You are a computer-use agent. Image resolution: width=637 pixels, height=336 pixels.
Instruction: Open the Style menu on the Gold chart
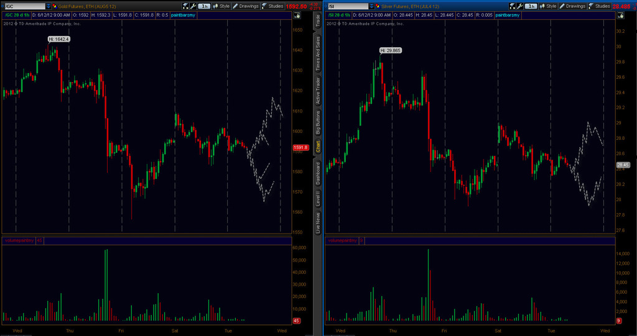pyautogui.click(x=221, y=6)
